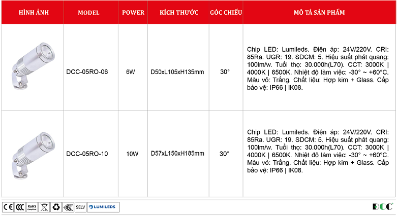
Task: Click the CCC certification icon
Action: click(20, 207)
